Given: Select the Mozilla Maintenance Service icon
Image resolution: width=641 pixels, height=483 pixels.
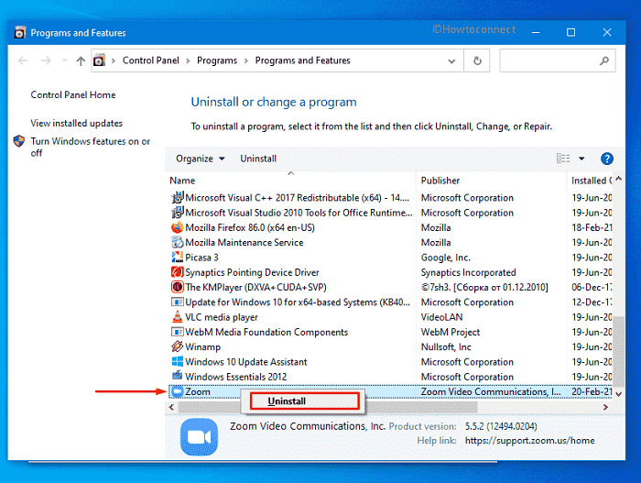Looking at the screenshot, I should click(x=177, y=242).
